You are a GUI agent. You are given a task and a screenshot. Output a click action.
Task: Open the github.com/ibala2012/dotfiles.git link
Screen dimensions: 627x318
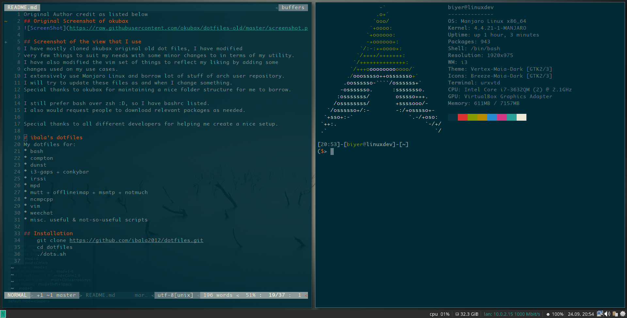pos(136,240)
